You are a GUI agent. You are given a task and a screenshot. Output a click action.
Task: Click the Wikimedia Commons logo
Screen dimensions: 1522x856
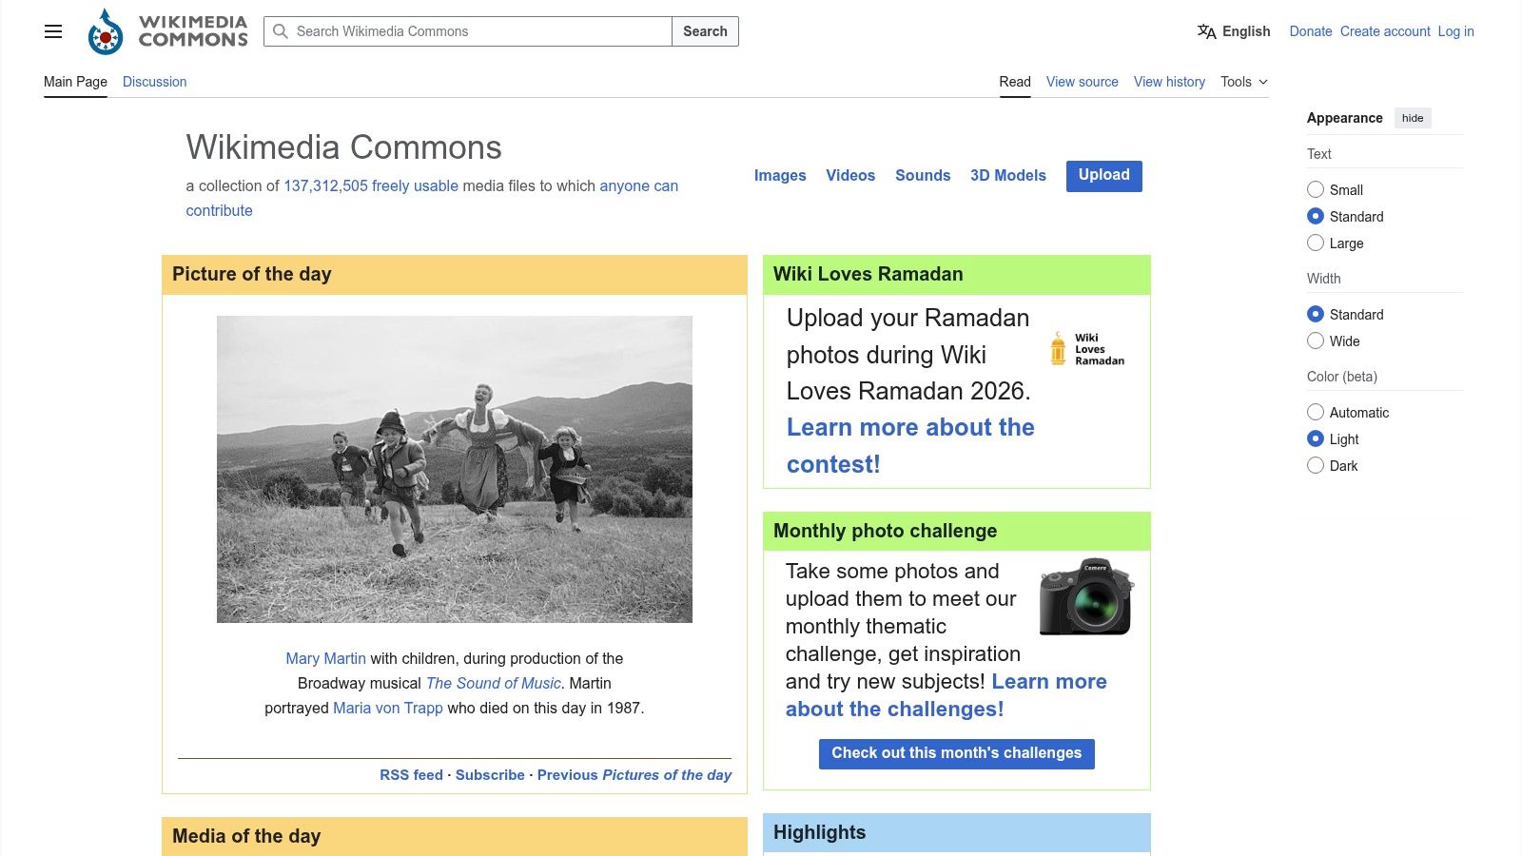pyautogui.click(x=167, y=31)
